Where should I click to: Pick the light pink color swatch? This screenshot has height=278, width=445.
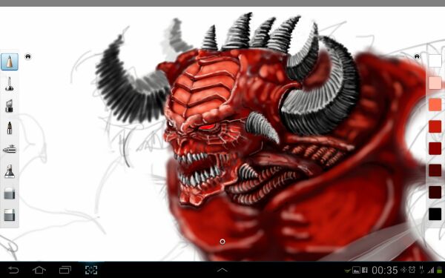point(435,83)
